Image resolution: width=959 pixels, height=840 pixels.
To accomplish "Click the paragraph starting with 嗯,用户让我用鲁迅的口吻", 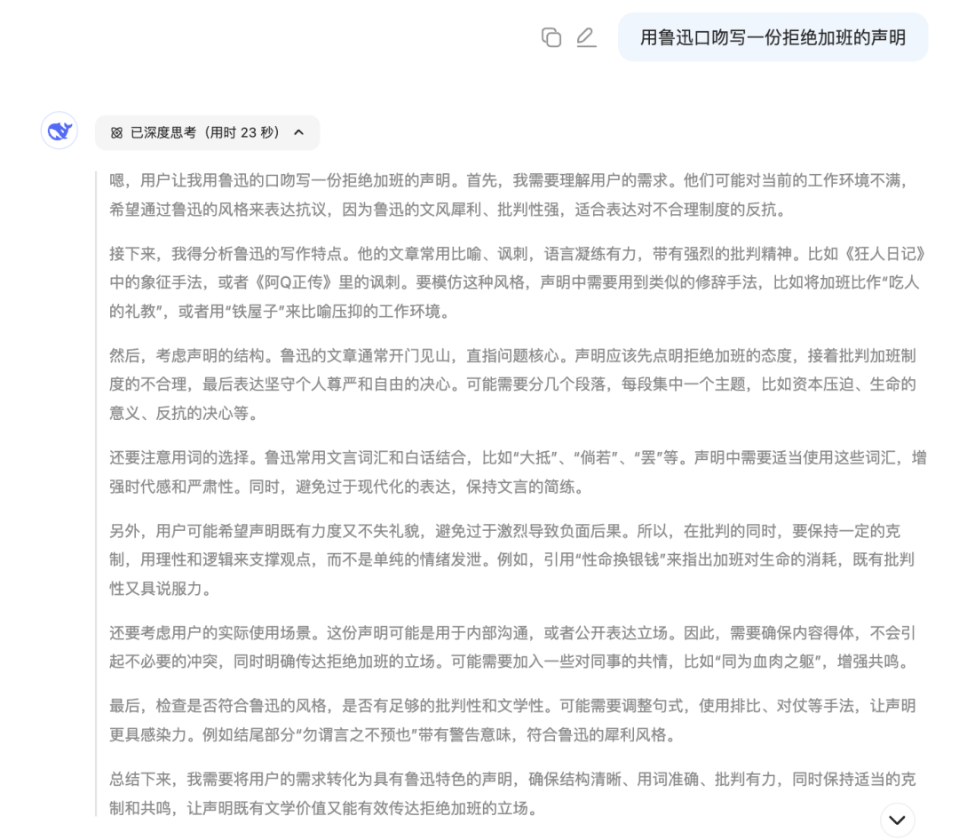I will click(x=509, y=195).
